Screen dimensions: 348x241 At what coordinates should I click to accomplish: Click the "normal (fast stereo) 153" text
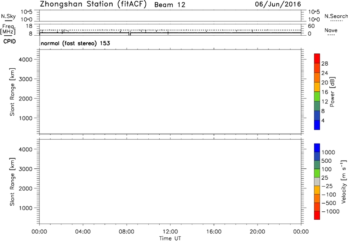click(x=75, y=43)
